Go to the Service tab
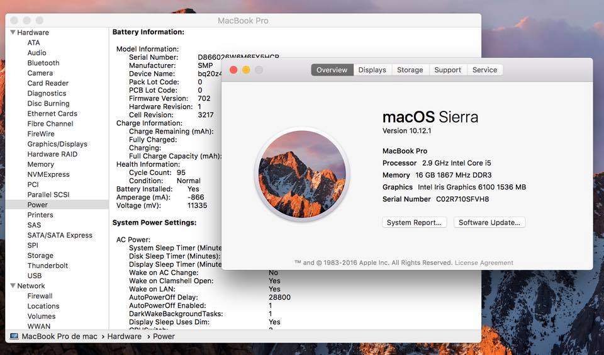The width and height of the screenshot is (604, 355). coord(484,70)
